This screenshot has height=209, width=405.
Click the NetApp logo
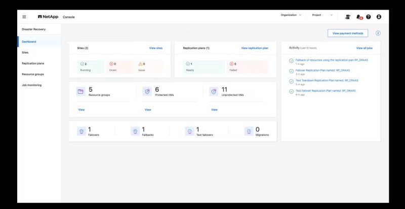click(x=48, y=16)
